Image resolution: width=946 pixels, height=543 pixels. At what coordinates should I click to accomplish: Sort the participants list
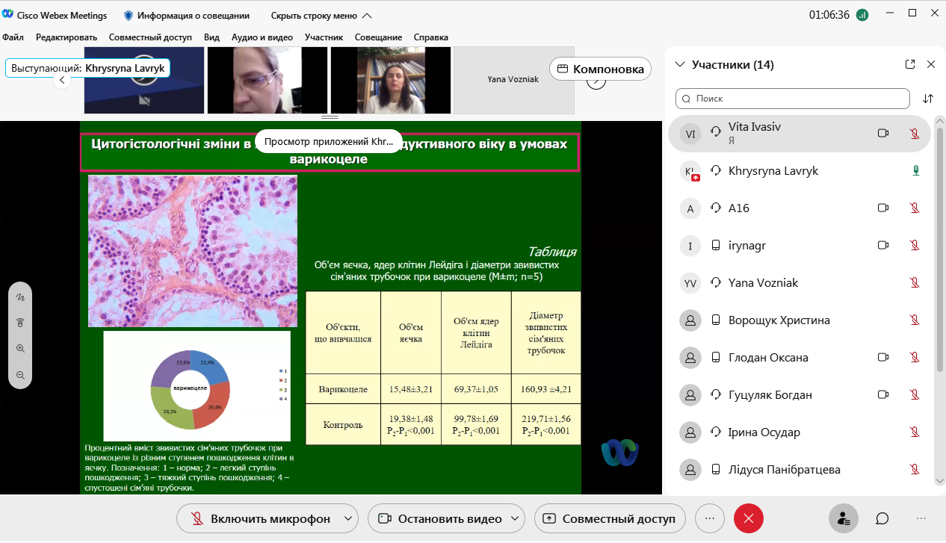(928, 99)
